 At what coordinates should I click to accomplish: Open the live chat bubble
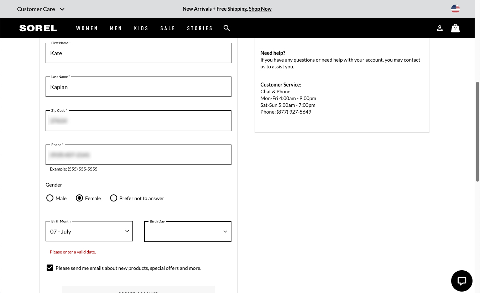[x=461, y=281]
